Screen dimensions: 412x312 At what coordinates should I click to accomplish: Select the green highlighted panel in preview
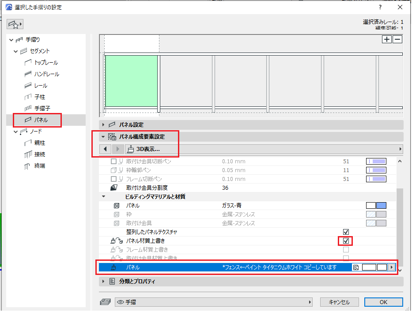pos(132,81)
